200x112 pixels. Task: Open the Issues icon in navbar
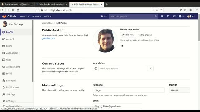pos(162,16)
